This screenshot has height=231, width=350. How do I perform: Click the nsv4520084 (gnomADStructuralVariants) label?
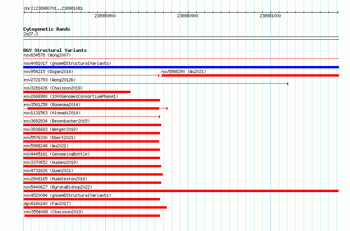(x=67, y=195)
